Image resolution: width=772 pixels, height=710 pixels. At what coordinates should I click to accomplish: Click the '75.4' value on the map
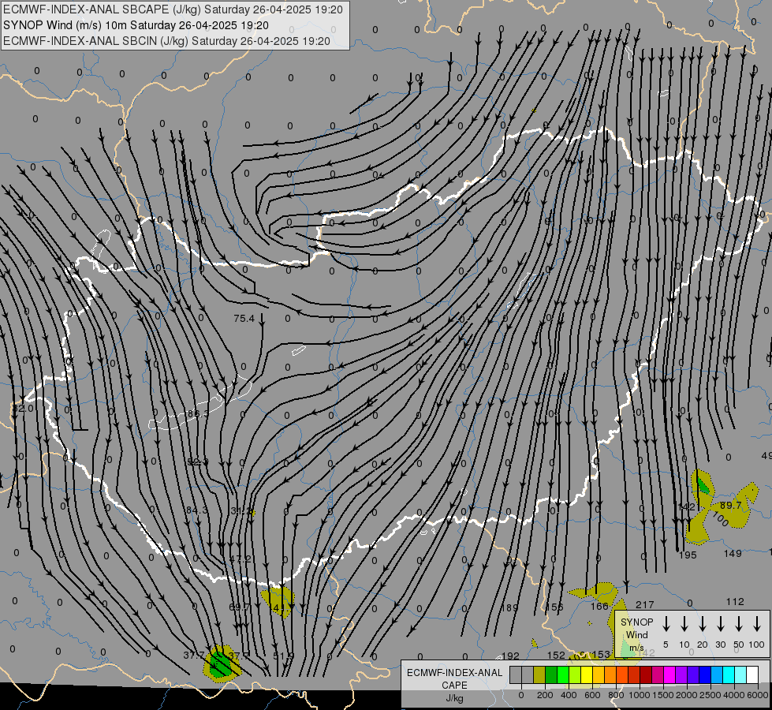pos(244,319)
